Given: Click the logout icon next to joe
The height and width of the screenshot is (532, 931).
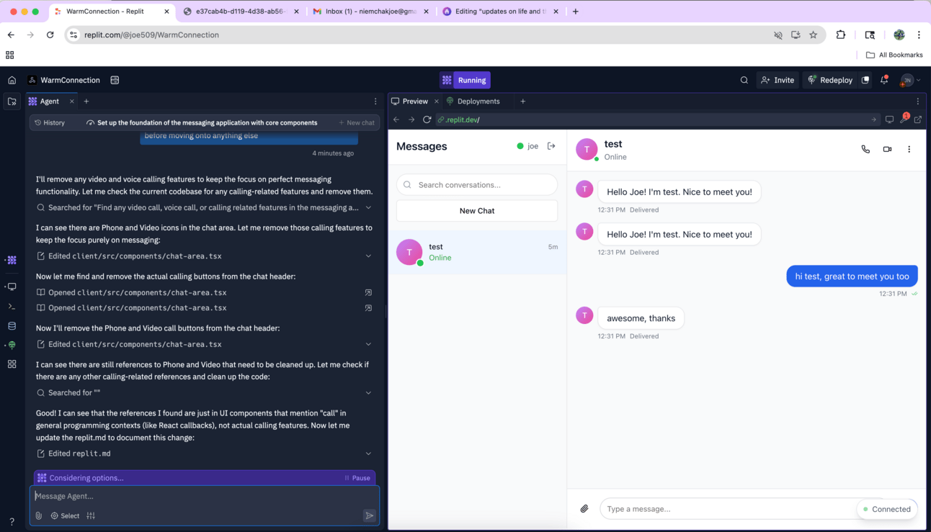Looking at the screenshot, I should click(x=551, y=146).
